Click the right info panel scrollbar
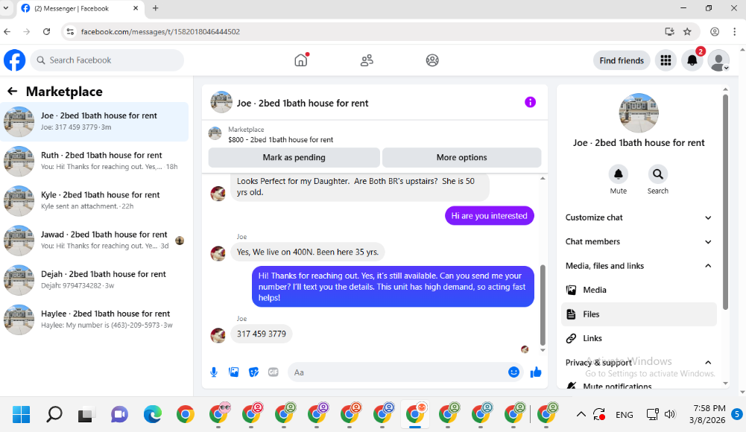746x432 pixels. click(725, 202)
